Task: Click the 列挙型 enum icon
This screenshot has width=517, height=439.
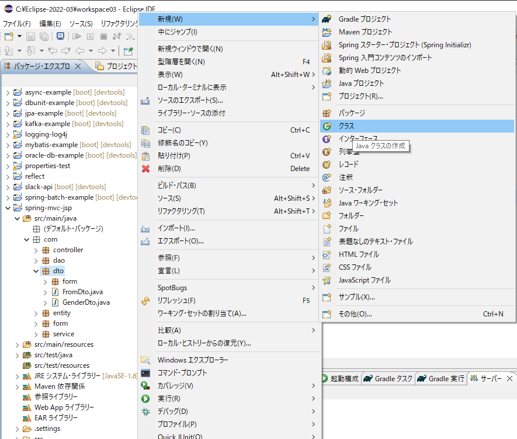Action: click(327, 152)
